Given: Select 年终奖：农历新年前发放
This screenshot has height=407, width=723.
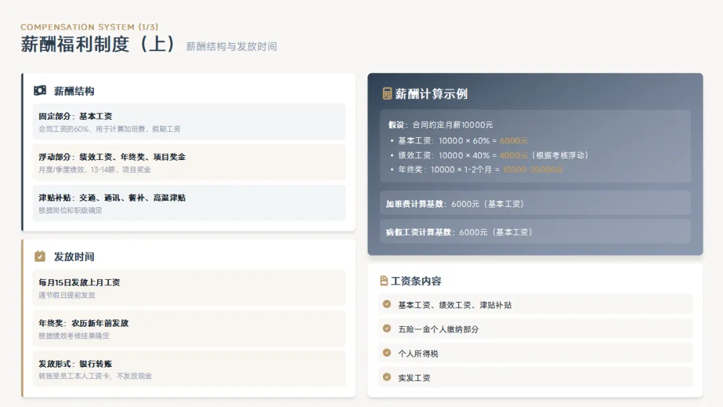Looking at the screenshot, I should pos(189,328).
